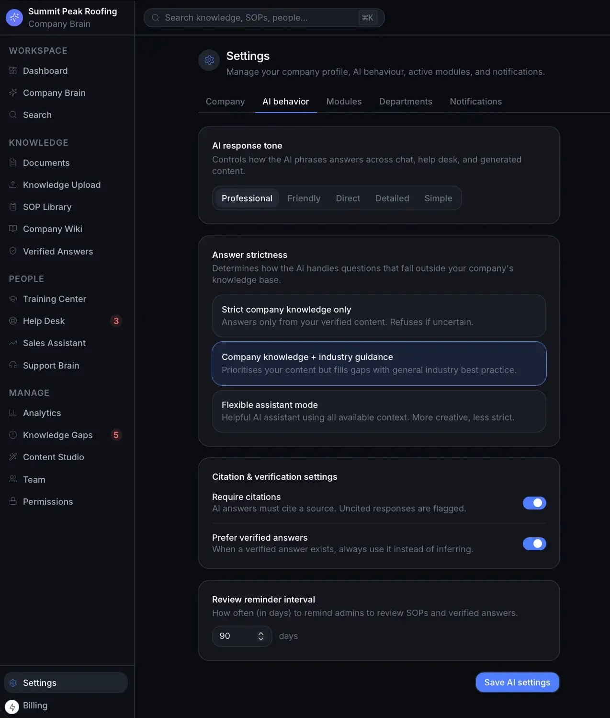The image size is (610, 718).
Task: Click the Content Studio wand icon
Action: [x=13, y=457]
